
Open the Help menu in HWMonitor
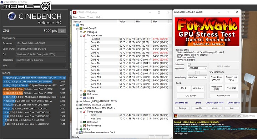(99, 17)
